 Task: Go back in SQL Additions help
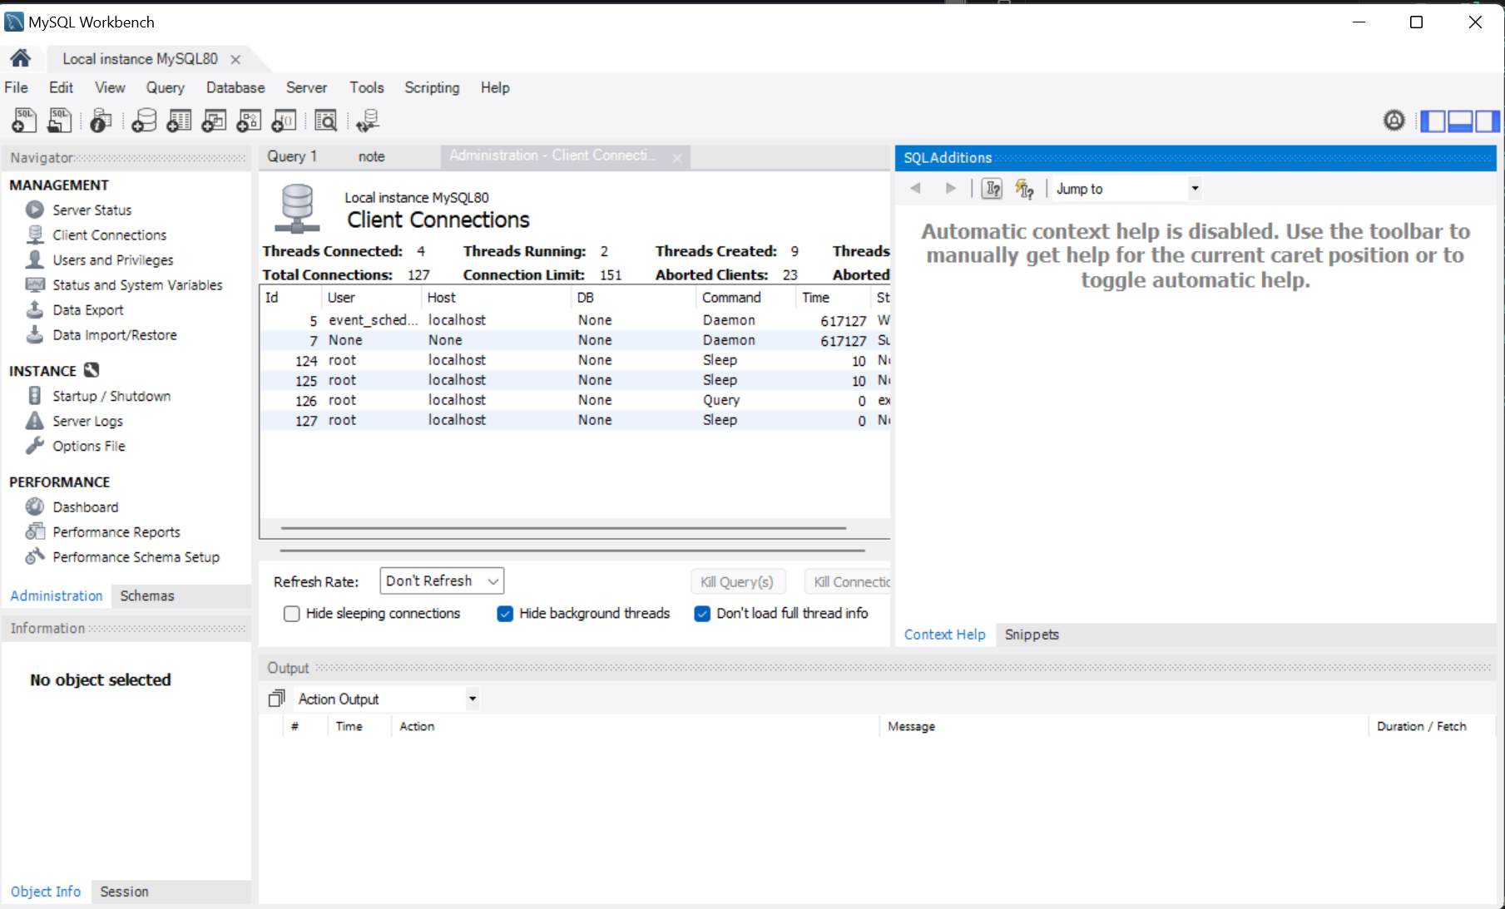(916, 188)
